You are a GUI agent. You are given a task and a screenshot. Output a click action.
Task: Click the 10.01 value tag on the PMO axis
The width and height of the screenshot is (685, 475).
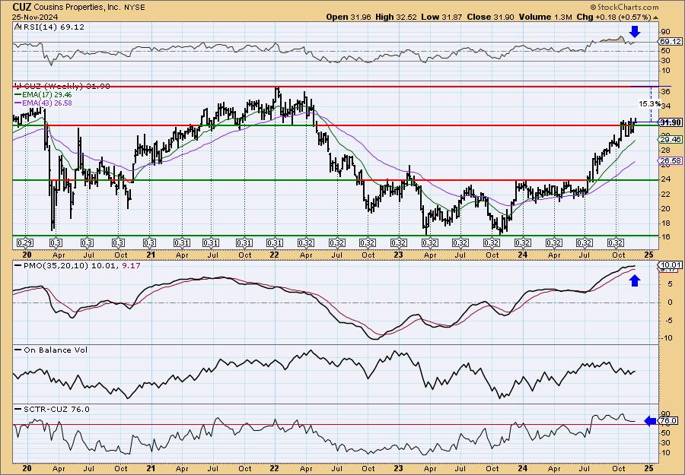pos(671,264)
